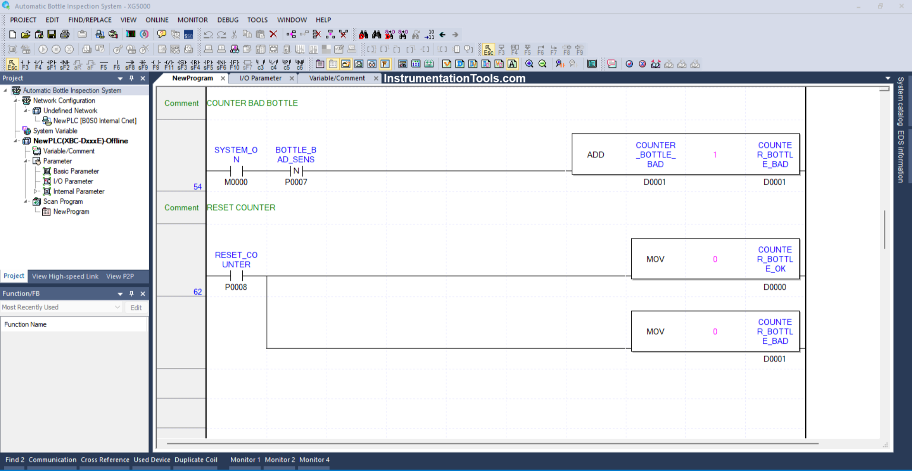Undo the last edit

(x=208, y=34)
